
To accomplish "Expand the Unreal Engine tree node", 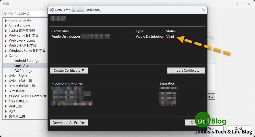I will pyautogui.click(x=6, y=25).
